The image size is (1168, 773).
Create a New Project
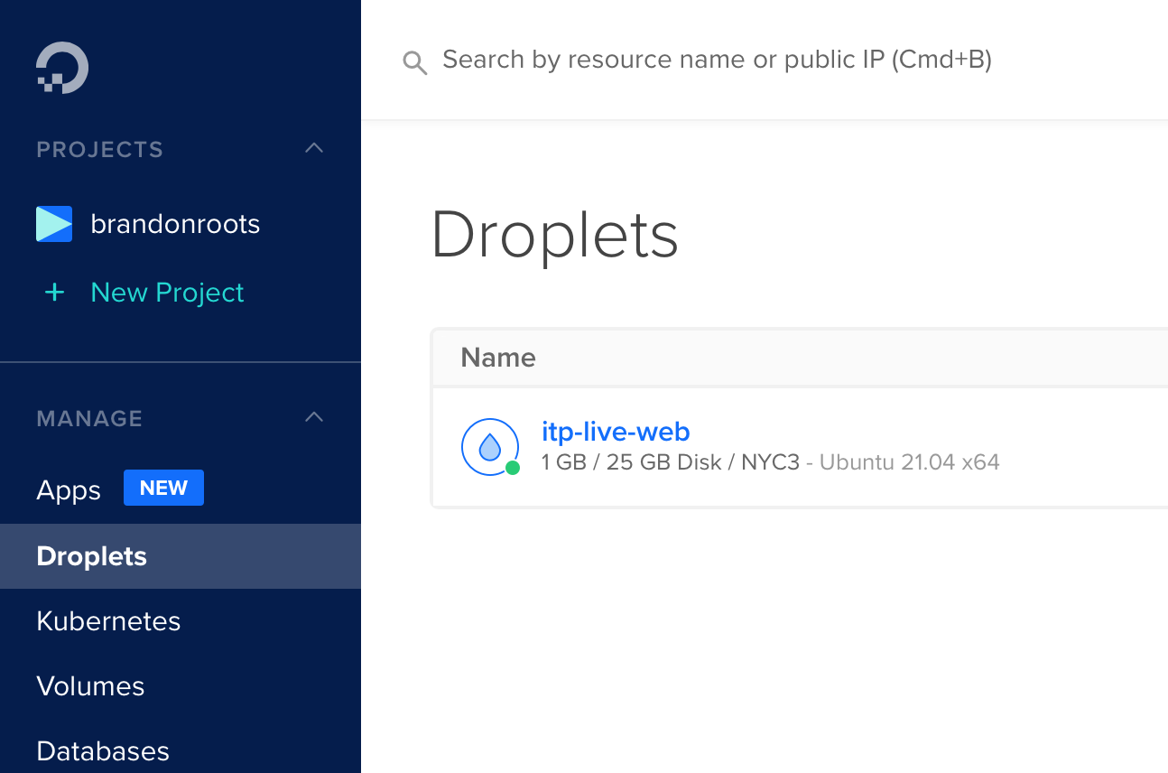(167, 292)
